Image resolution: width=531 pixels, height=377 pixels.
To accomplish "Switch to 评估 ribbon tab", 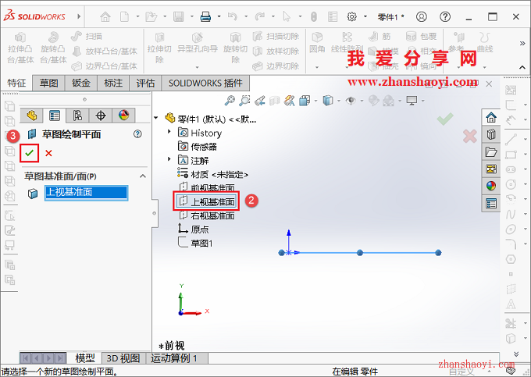I will point(145,83).
